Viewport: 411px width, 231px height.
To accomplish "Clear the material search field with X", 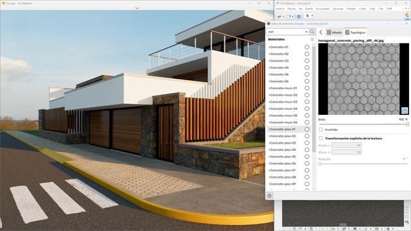I will click(x=306, y=31).
